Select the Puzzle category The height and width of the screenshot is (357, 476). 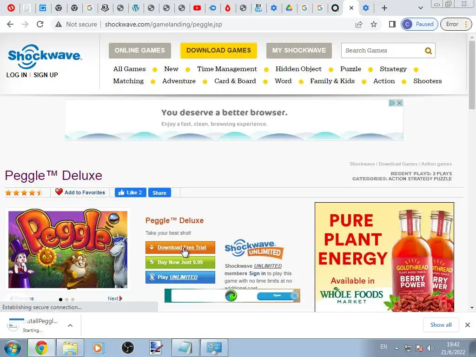pos(350,69)
